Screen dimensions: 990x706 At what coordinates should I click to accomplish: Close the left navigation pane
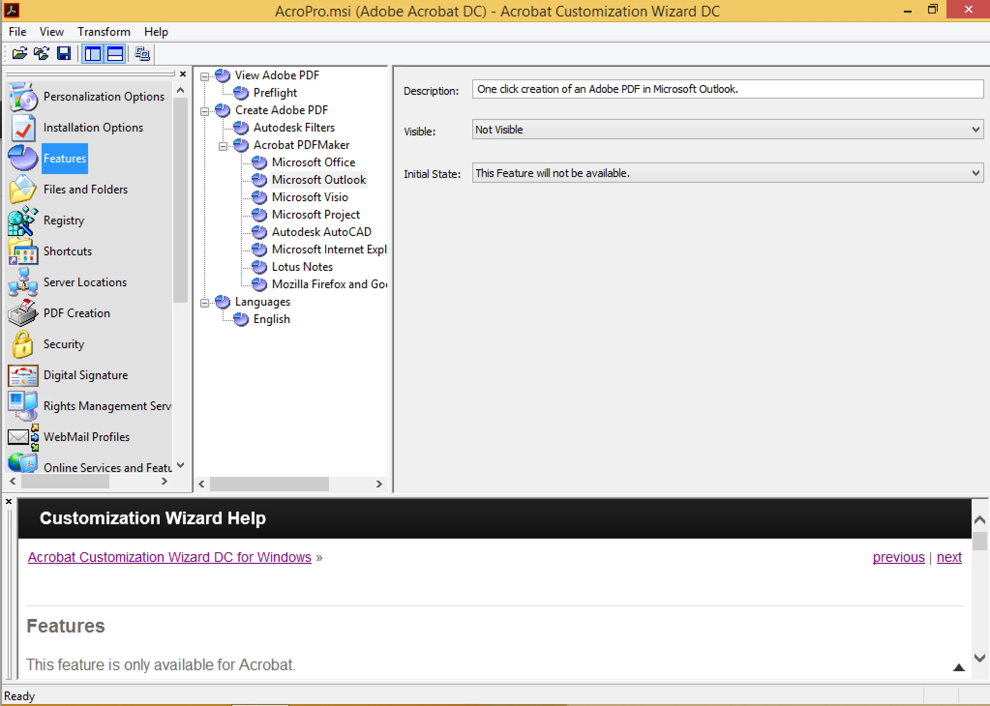183,74
